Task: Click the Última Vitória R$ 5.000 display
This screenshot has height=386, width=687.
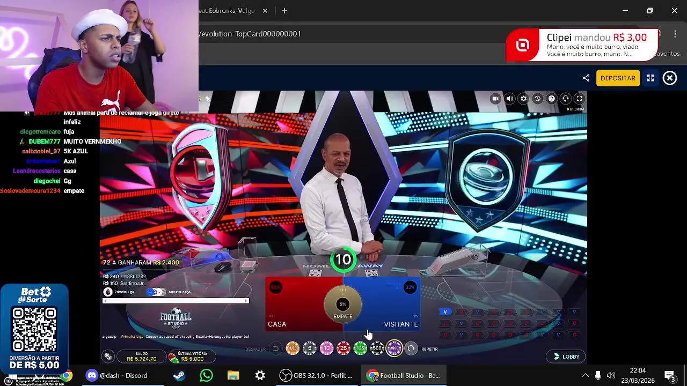Action: 192,357
